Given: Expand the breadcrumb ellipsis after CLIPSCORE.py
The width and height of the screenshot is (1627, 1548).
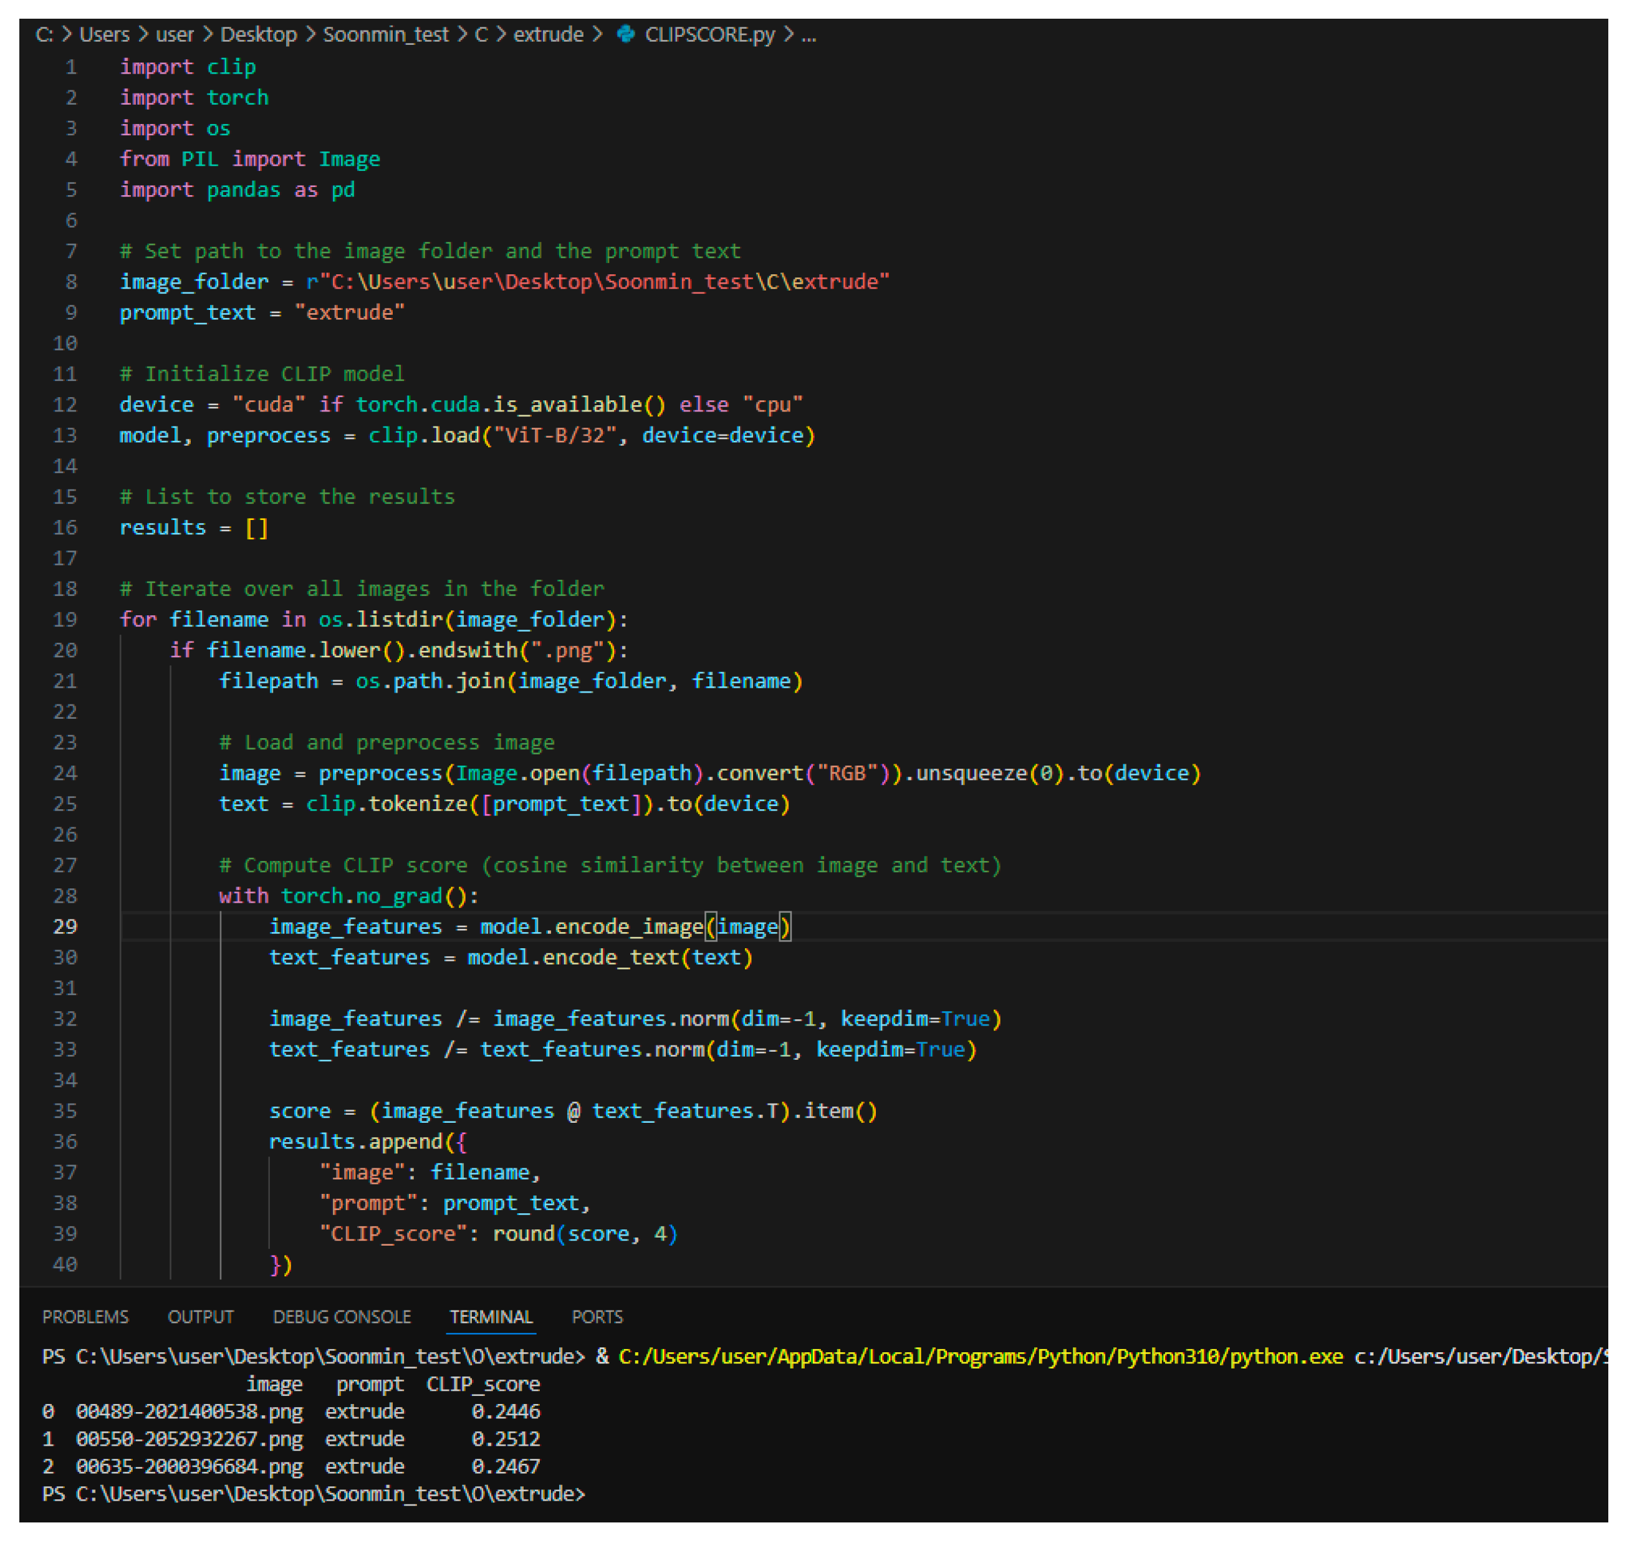Looking at the screenshot, I should point(808,35).
